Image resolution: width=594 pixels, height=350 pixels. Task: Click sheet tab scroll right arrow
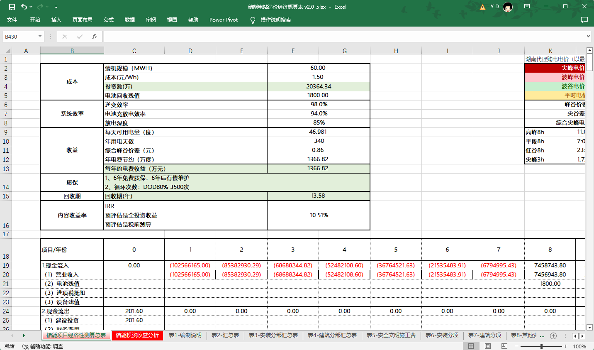click(24, 335)
